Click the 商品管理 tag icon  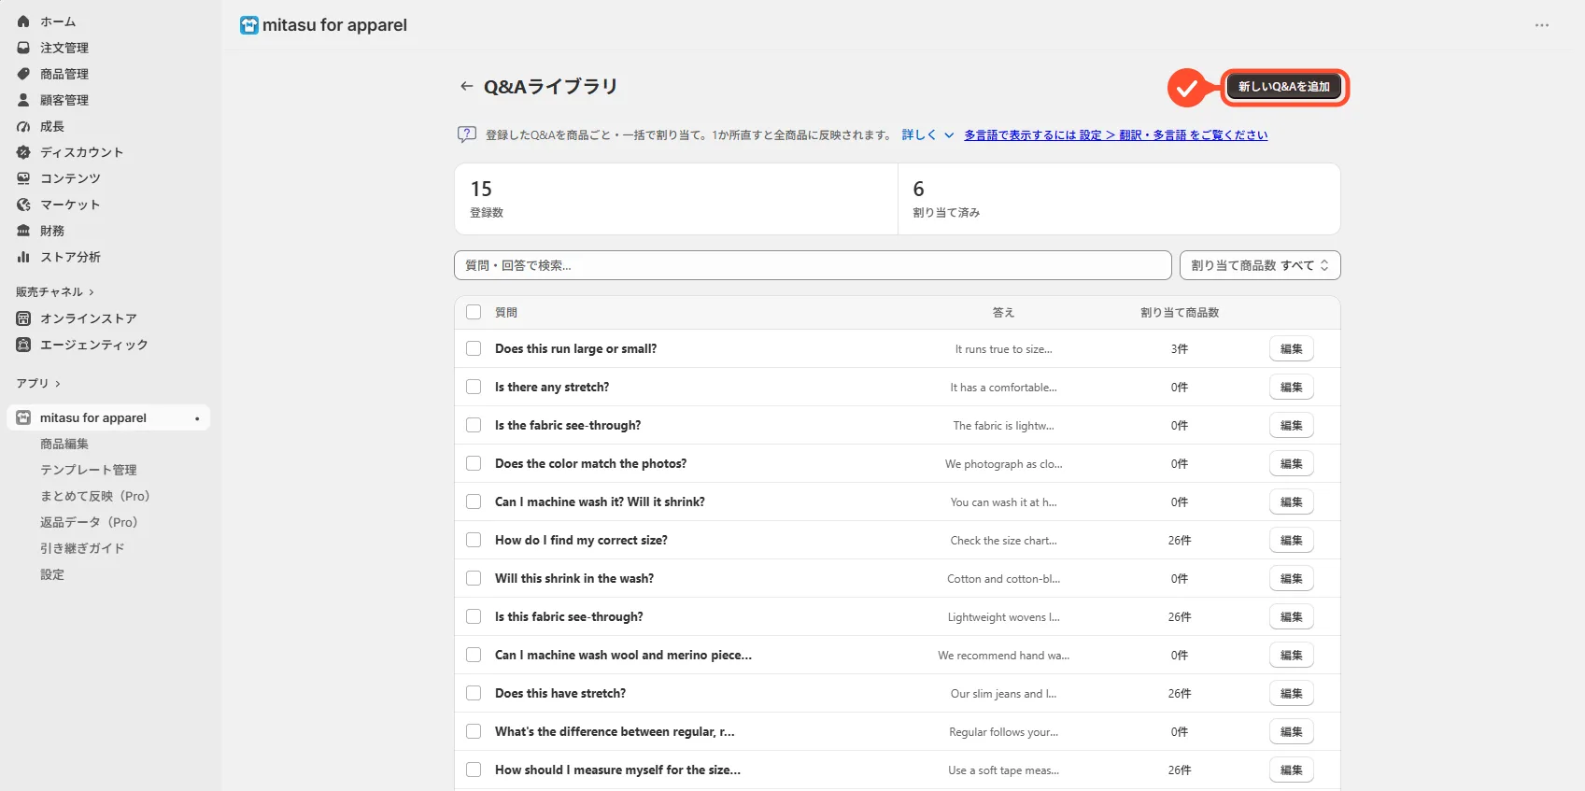[23, 73]
